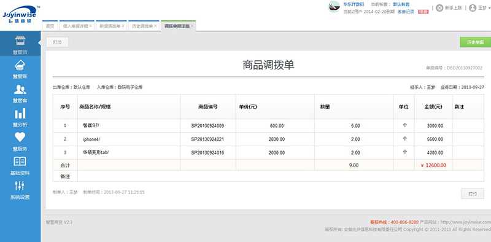Switch to the 新增调拨单 tab
Viewport: 491px width, 242px height.
tap(110, 26)
